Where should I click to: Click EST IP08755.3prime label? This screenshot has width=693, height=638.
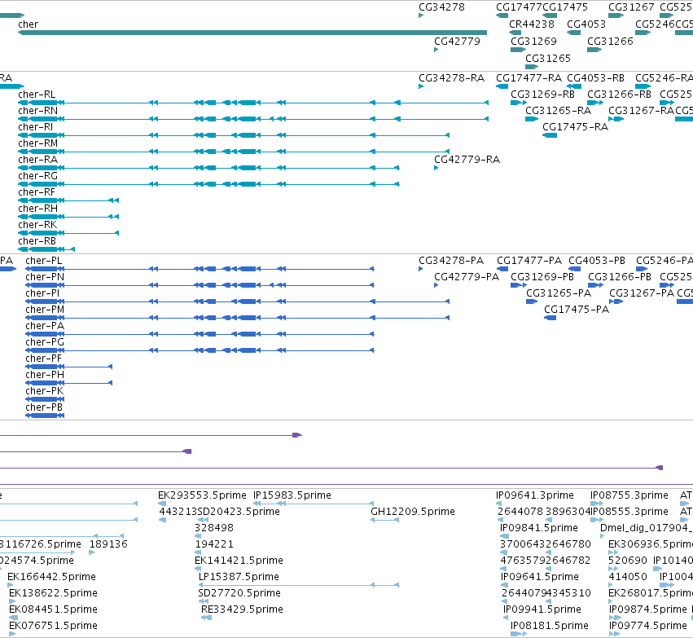pyautogui.click(x=629, y=495)
